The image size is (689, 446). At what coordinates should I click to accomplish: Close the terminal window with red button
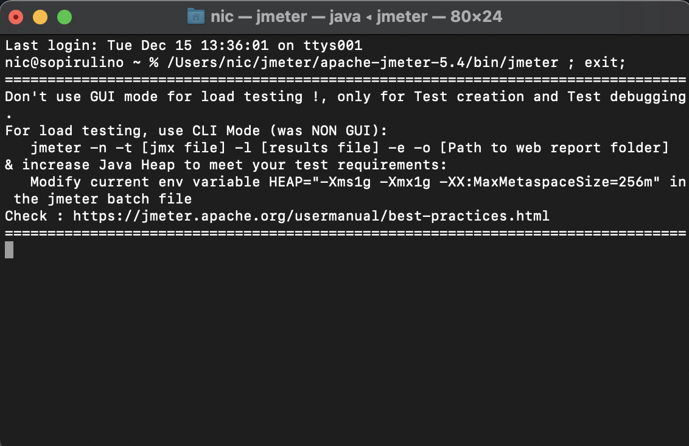(x=16, y=17)
